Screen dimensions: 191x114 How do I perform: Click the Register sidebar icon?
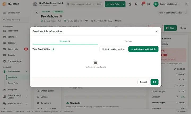tap(5, 43)
